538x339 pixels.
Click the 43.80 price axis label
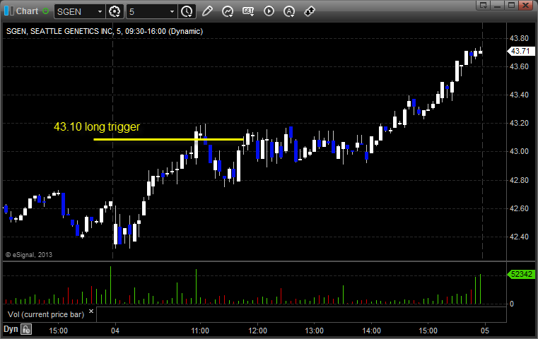(519, 38)
